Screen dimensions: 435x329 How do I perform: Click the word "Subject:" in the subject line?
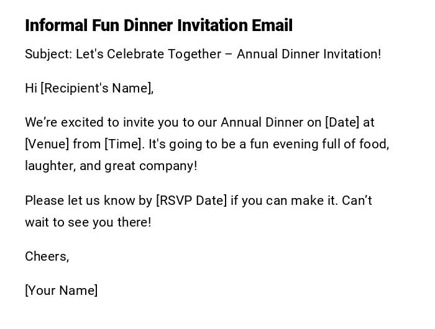click(x=48, y=54)
